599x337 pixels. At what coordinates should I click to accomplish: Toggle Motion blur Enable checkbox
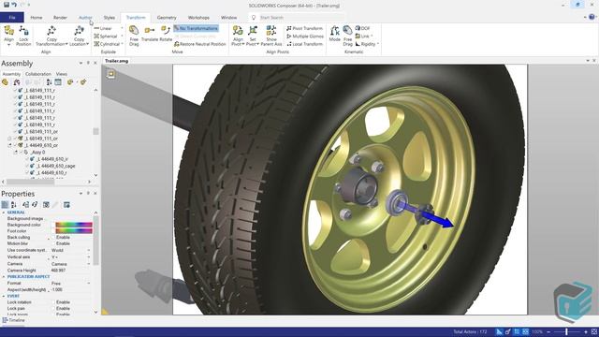click(53, 243)
